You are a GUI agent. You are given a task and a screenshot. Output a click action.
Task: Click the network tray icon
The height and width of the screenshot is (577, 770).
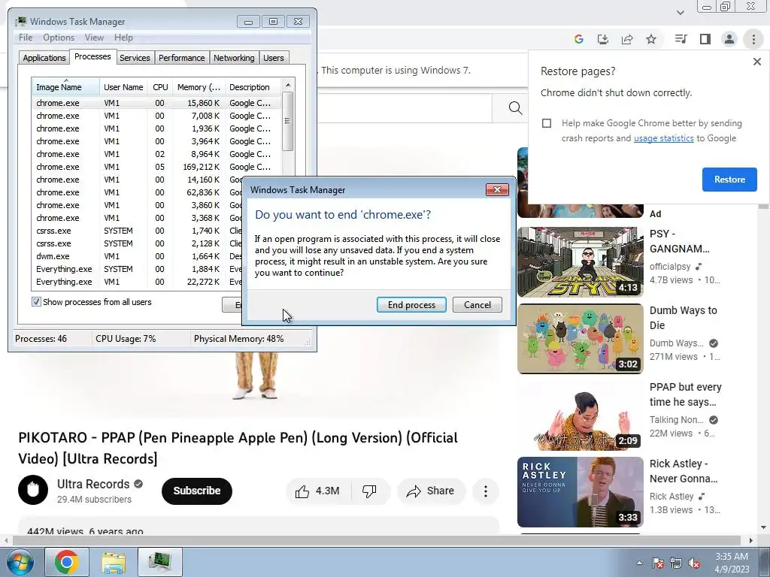676,563
